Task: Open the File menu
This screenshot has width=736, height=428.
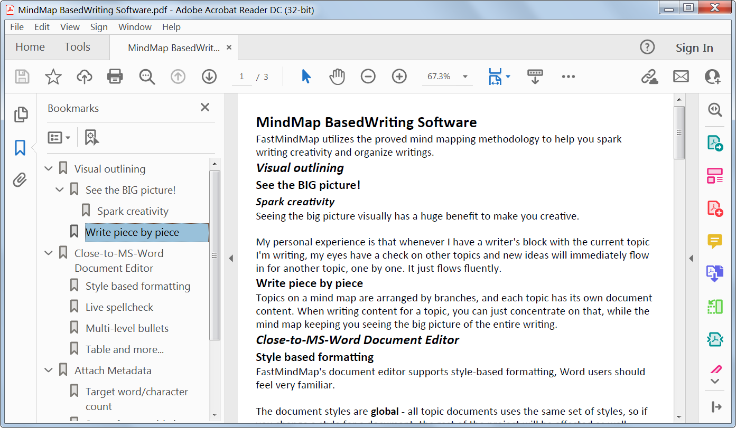Action: pos(17,27)
